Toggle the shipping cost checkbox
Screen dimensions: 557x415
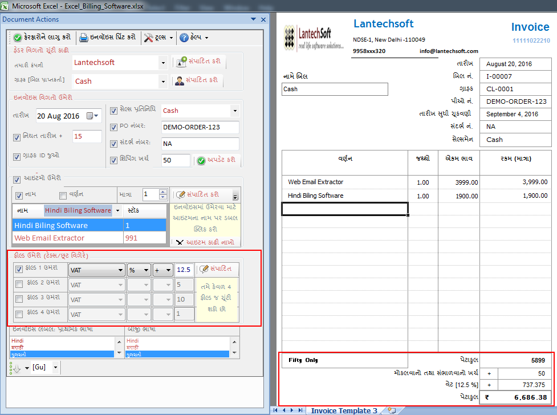click(113, 160)
